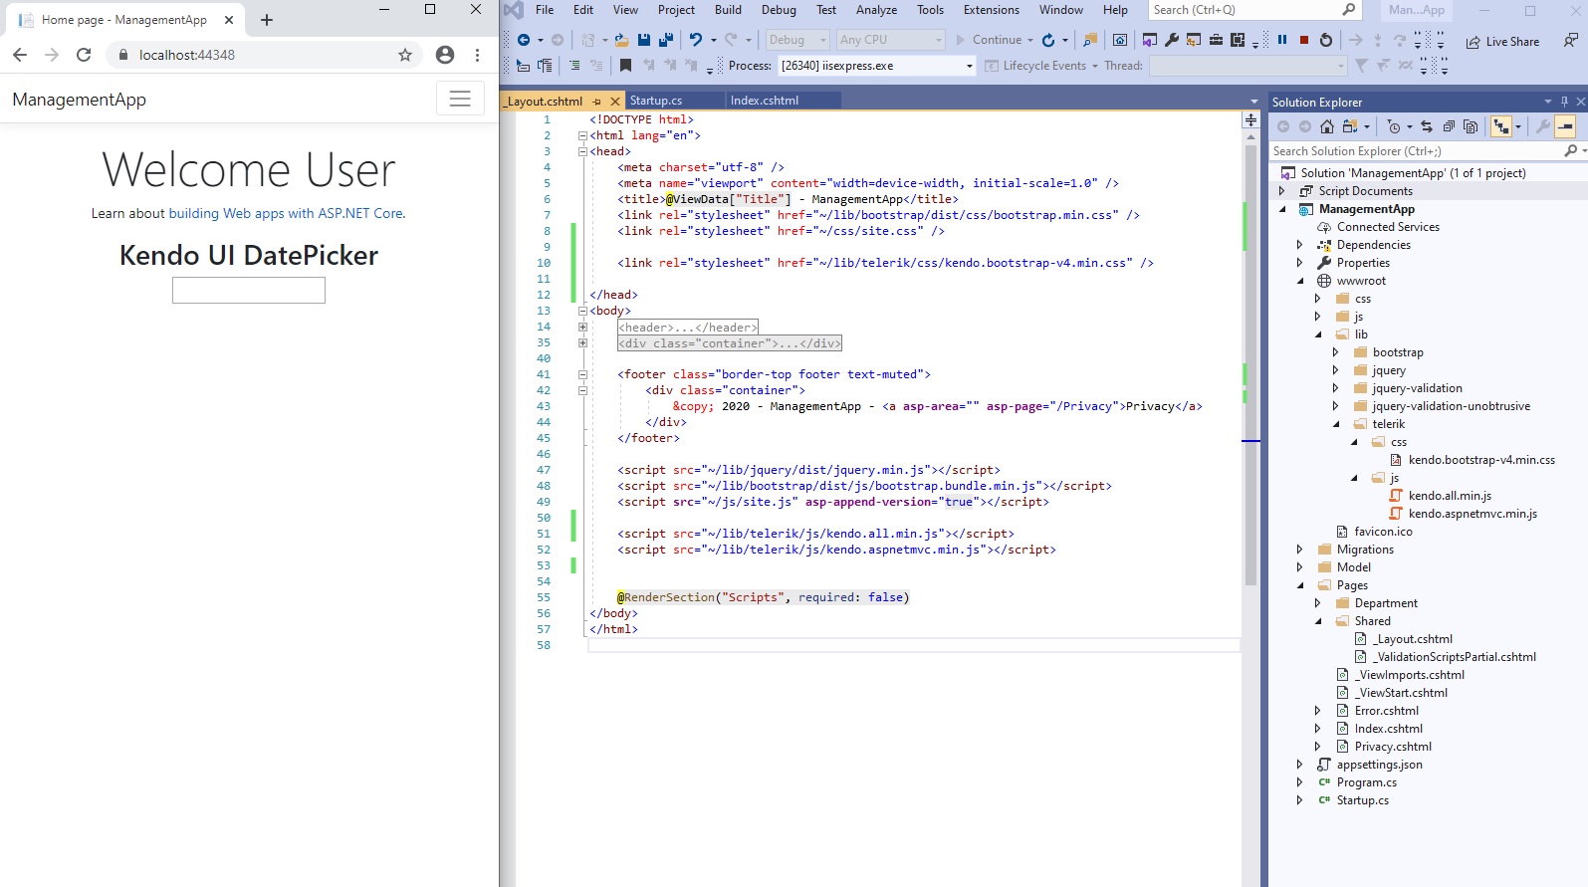Click the Kendo UI DatePicker input box

[249, 290]
